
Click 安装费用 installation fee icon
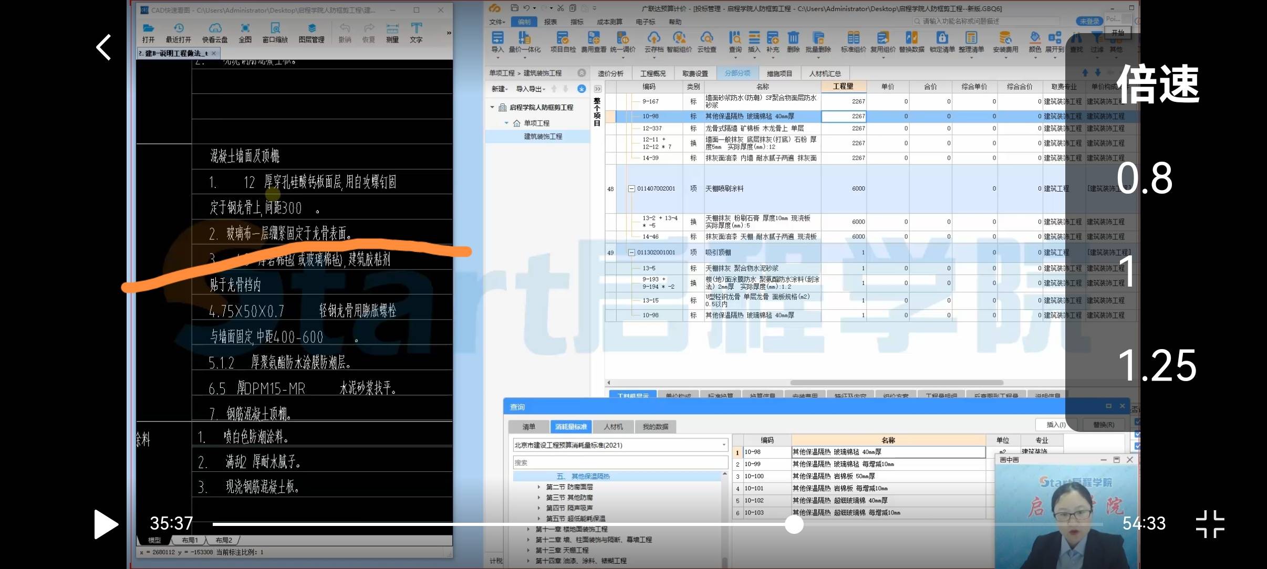click(1005, 42)
